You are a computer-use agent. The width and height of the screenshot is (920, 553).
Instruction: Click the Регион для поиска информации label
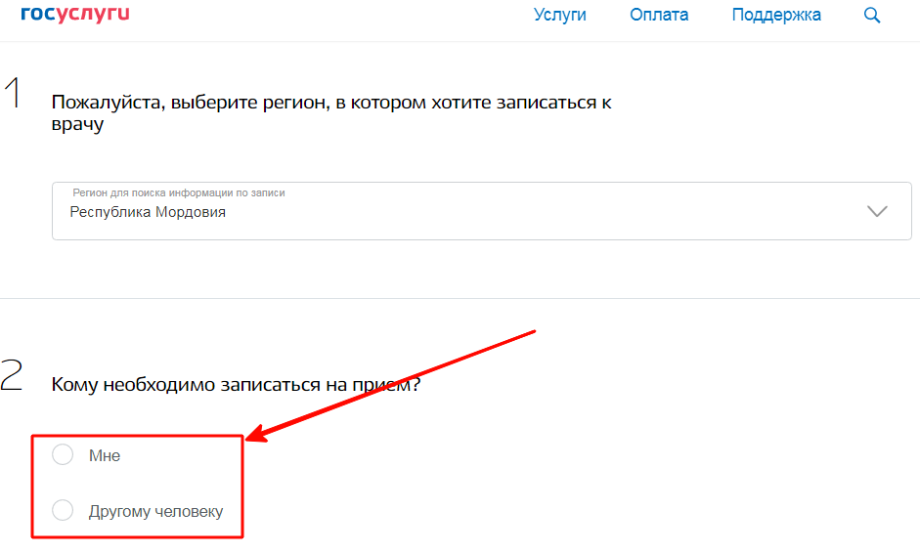tap(179, 192)
